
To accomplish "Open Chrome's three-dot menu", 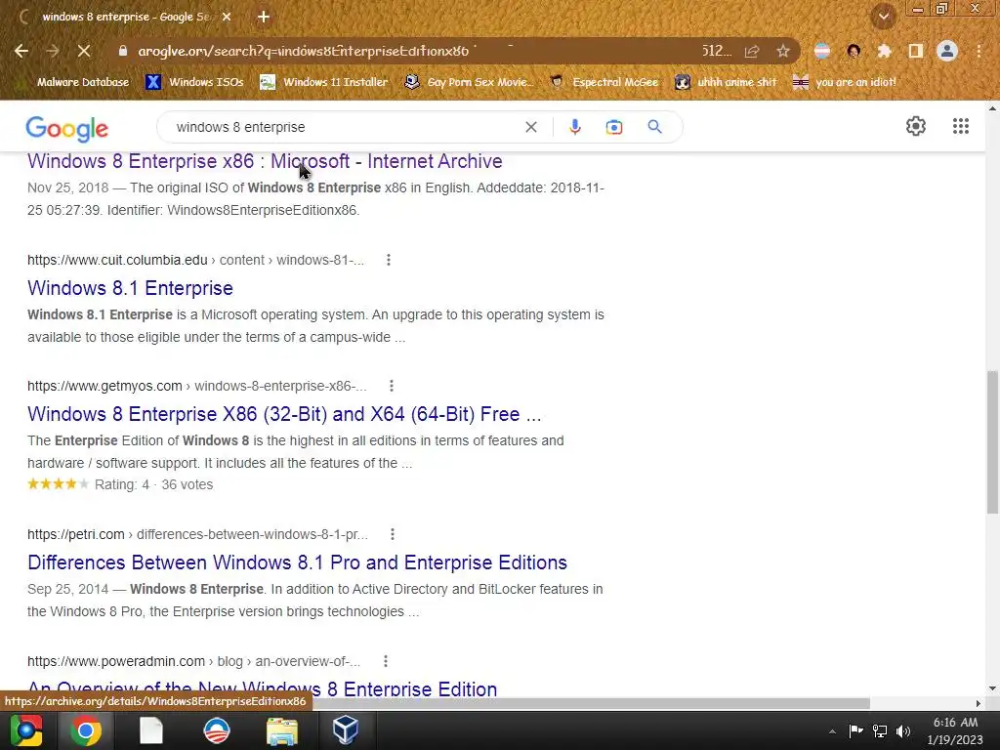I will pyautogui.click(x=979, y=51).
